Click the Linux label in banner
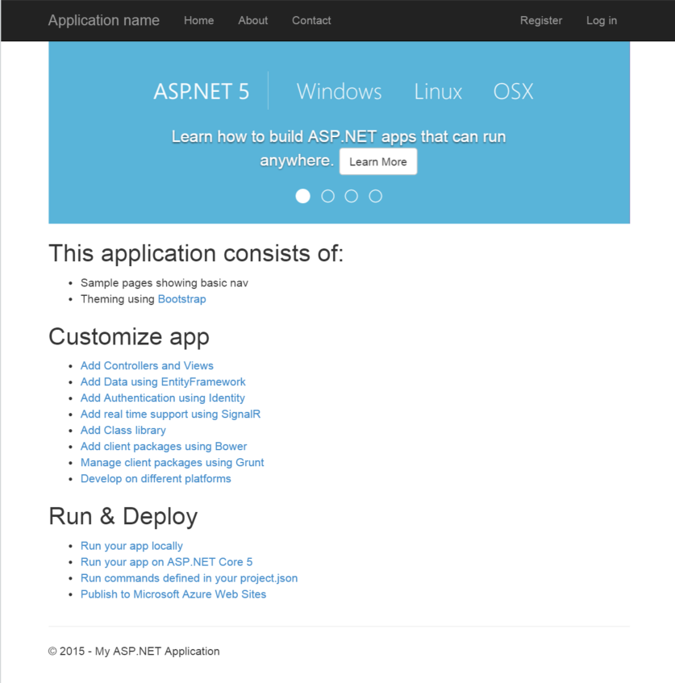The height and width of the screenshot is (683, 675). pyautogui.click(x=438, y=91)
